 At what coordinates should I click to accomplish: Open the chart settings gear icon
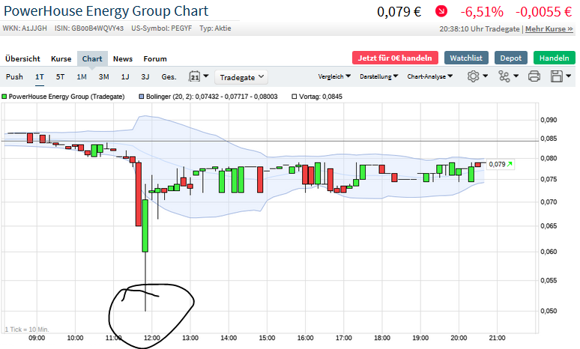click(x=473, y=76)
